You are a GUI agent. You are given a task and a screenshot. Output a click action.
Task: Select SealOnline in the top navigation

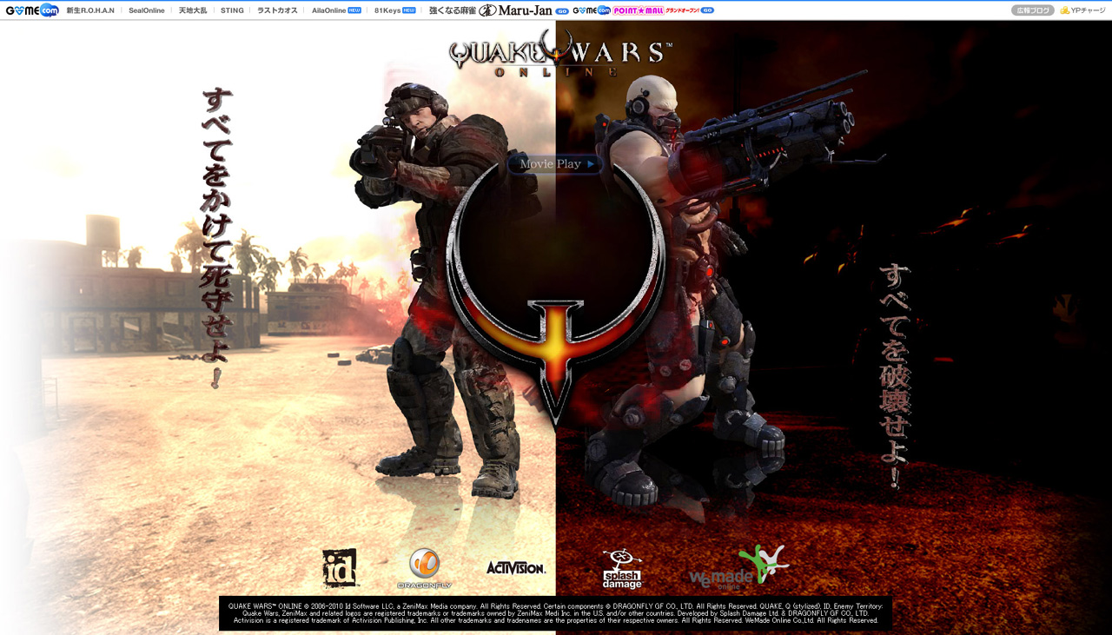147,10
